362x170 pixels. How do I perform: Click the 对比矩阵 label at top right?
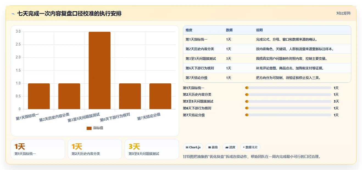(x=343, y=13)
